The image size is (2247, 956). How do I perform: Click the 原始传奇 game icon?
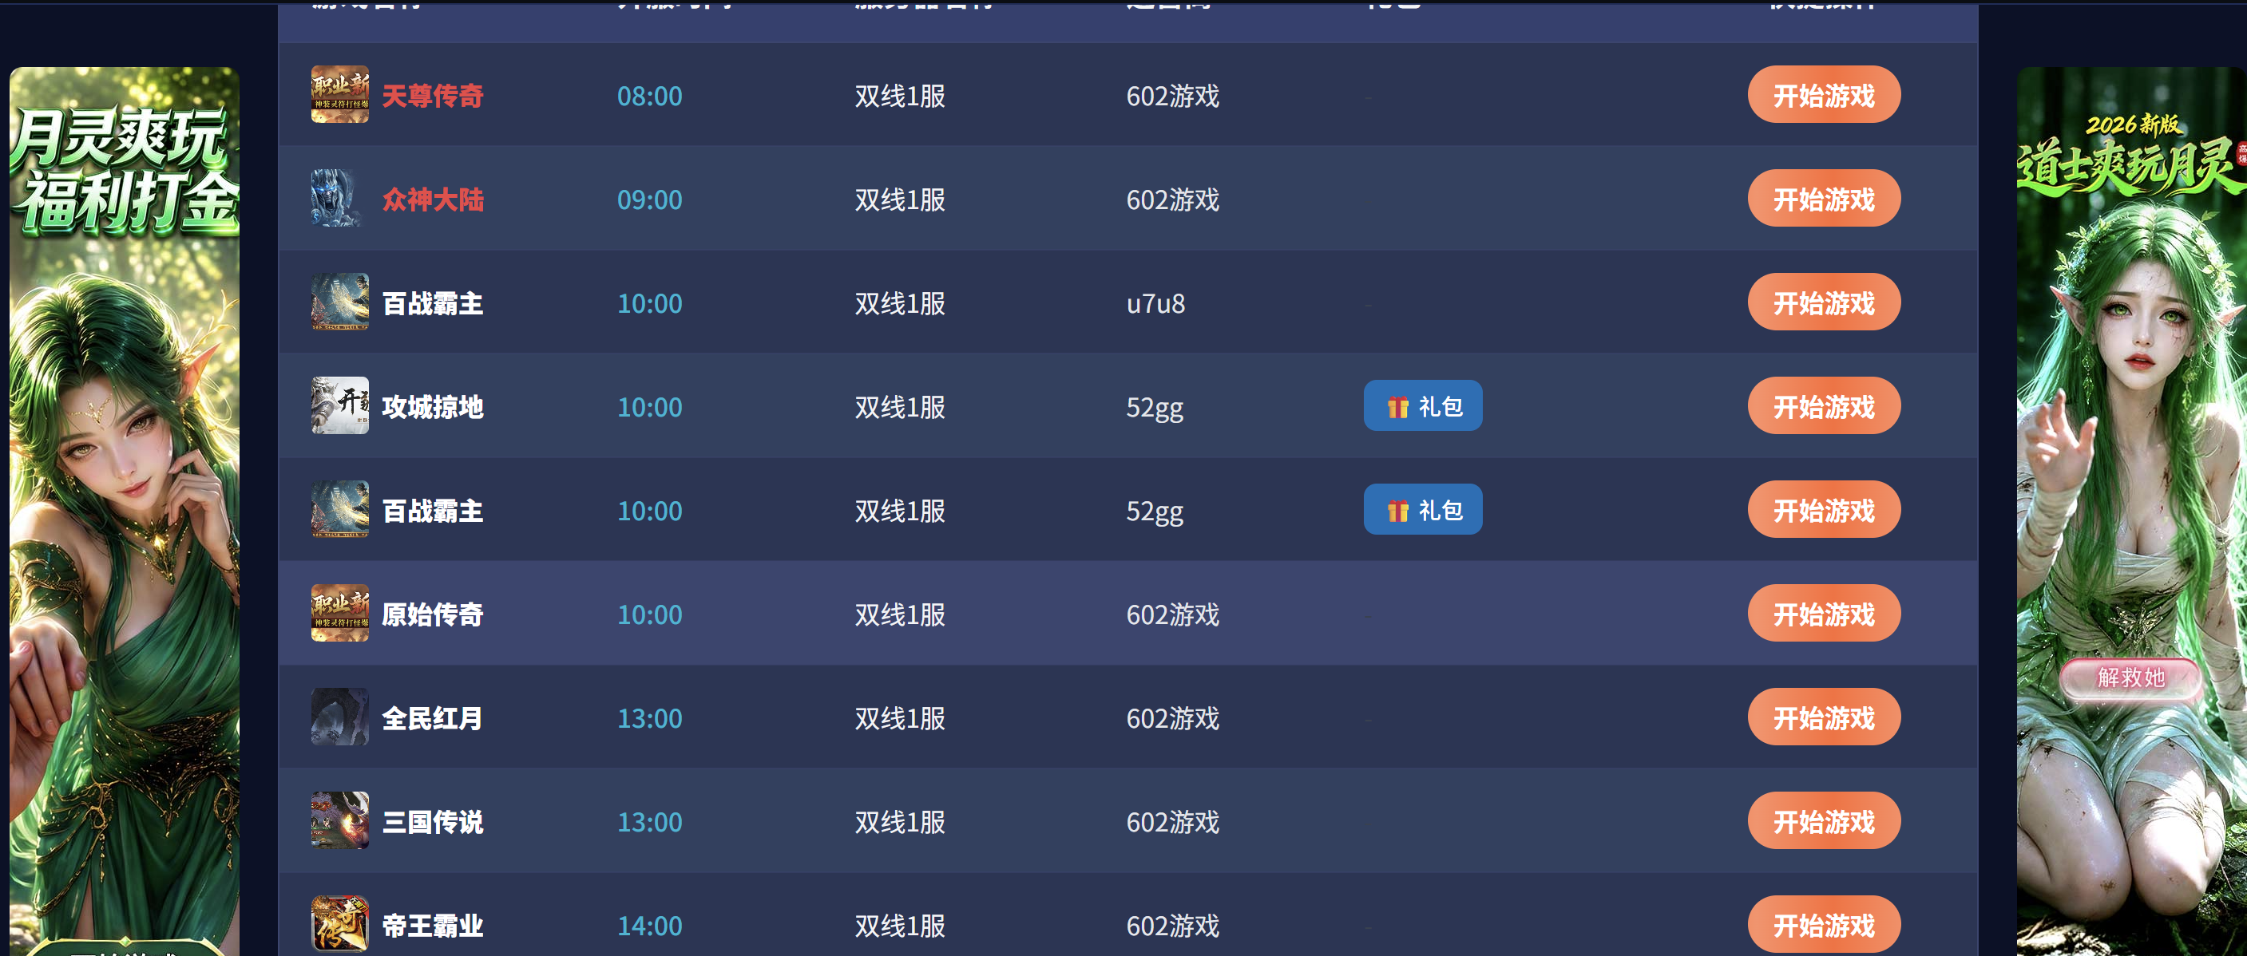click(x=339, y=613)
